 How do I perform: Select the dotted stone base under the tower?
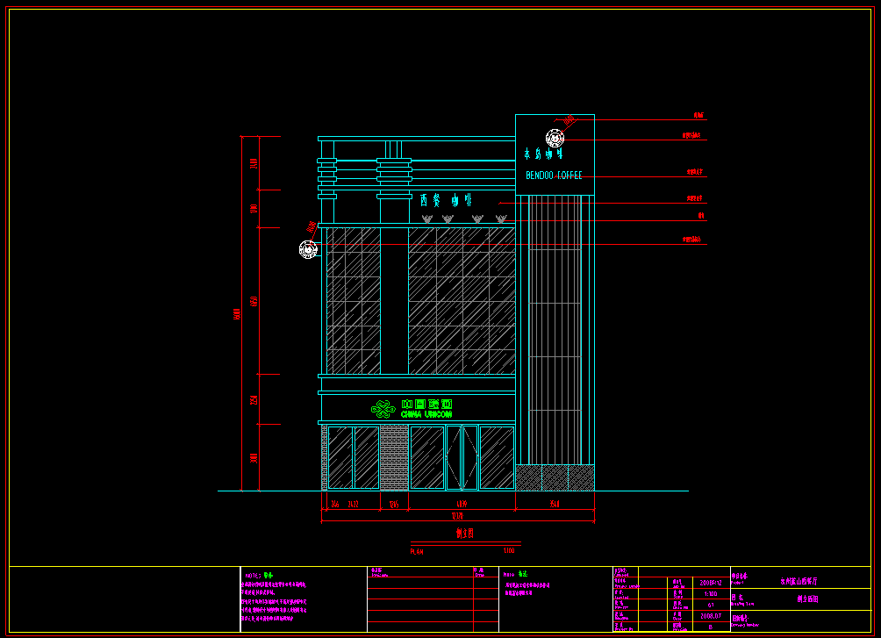(555, 477)
